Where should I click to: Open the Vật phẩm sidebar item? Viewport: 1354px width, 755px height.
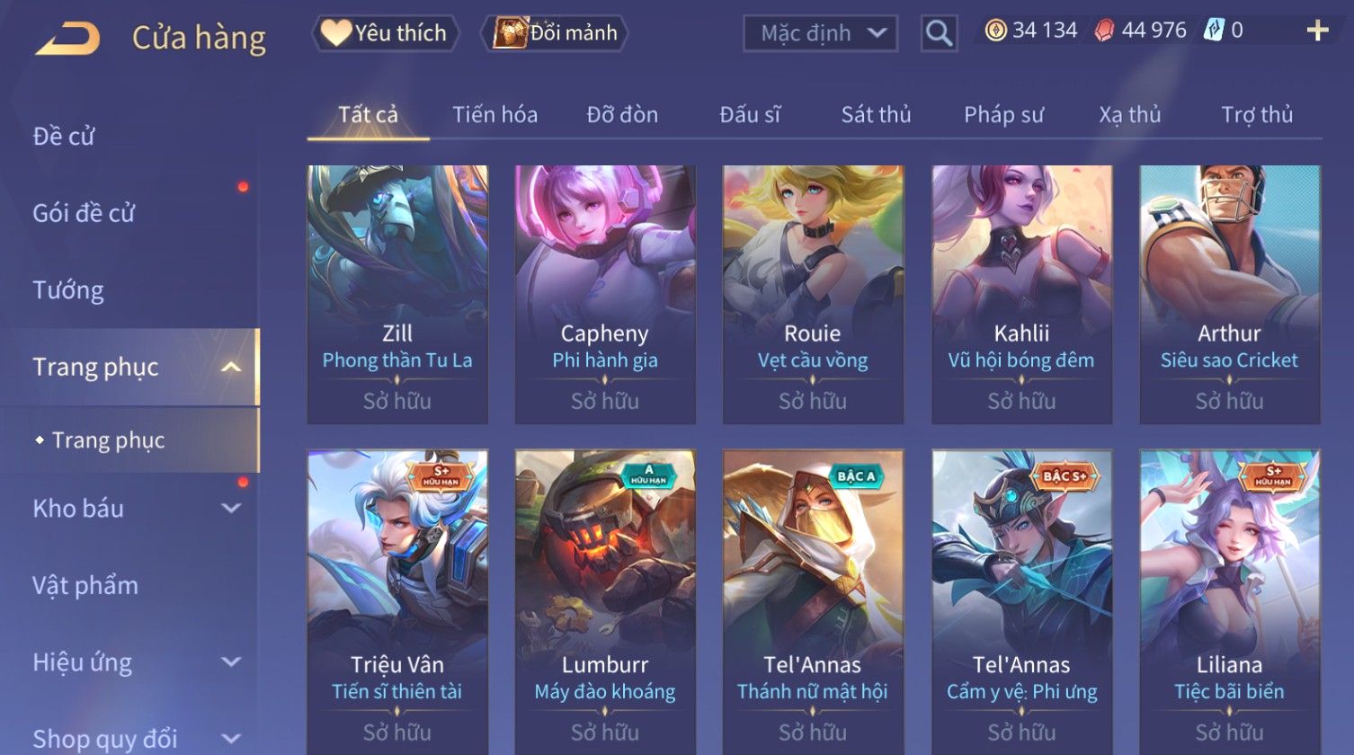(x=85, y=585)
